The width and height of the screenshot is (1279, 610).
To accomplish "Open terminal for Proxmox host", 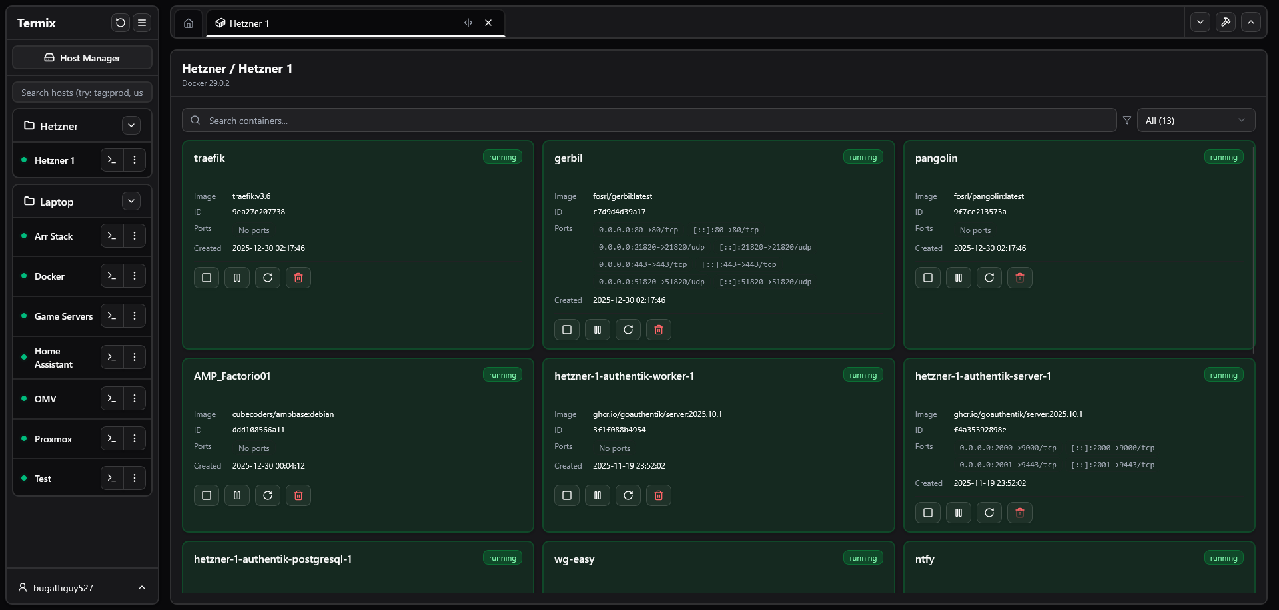I will (x=112, y=439).
